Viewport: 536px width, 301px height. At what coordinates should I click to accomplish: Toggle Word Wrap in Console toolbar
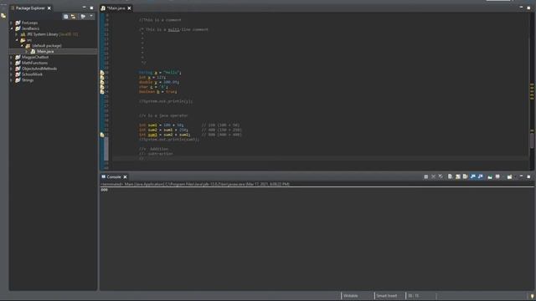tap(466, 176)
